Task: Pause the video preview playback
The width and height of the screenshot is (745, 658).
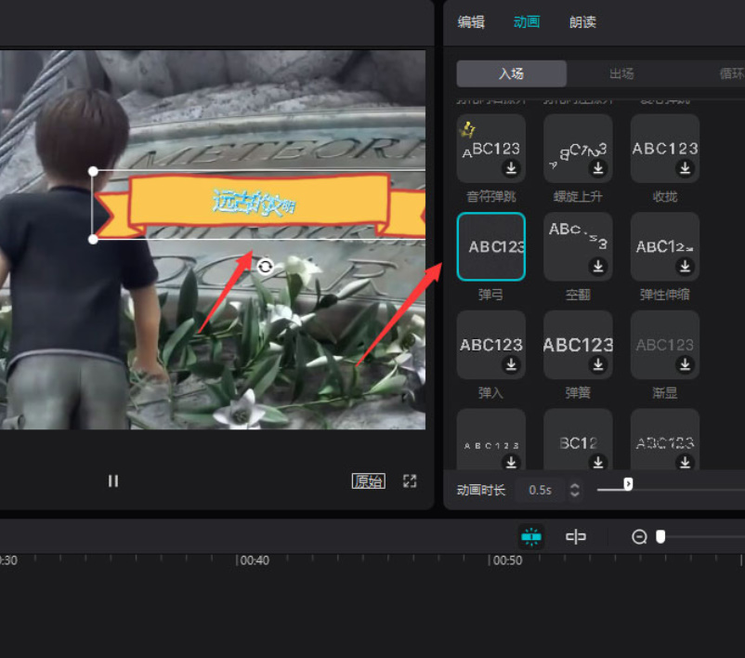Action: (113, 480)
